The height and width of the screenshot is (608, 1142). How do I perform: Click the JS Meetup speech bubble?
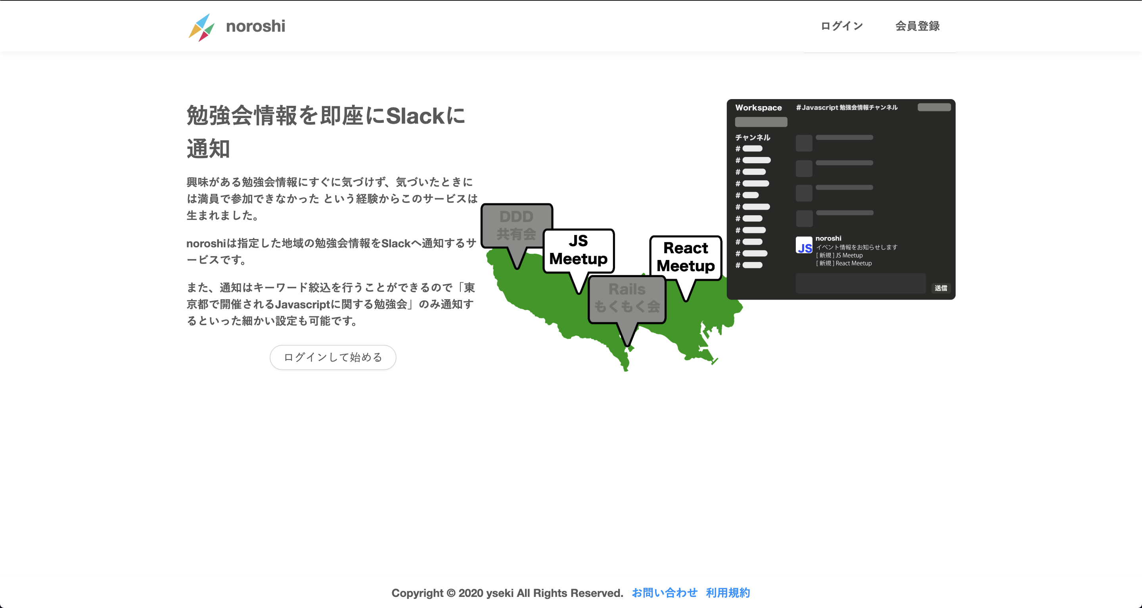coord(579,251)
